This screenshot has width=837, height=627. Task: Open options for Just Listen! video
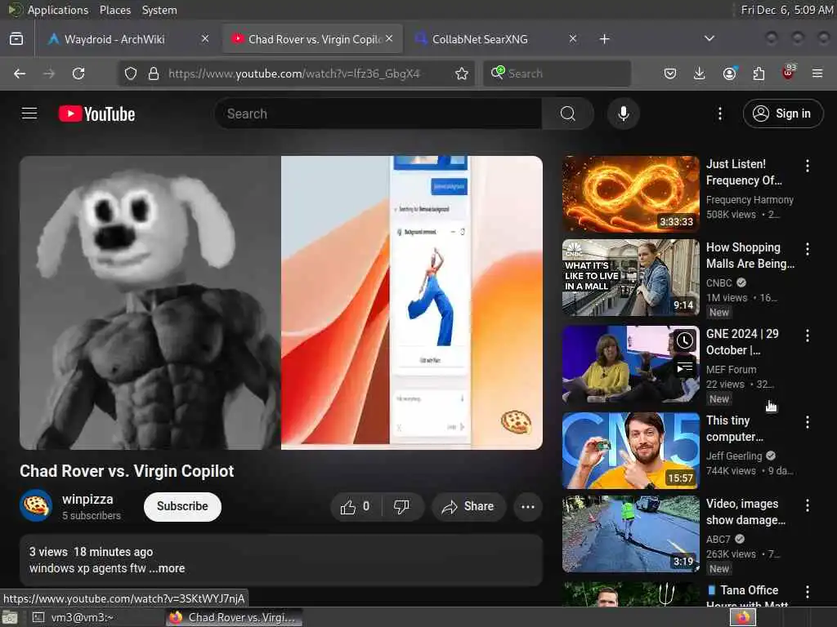click(807, 166)
